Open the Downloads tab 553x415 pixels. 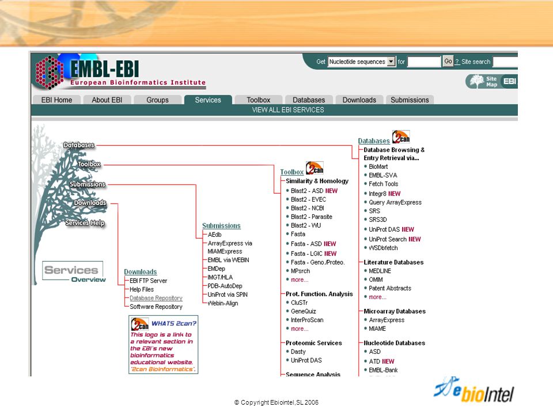tap(359, 100)
